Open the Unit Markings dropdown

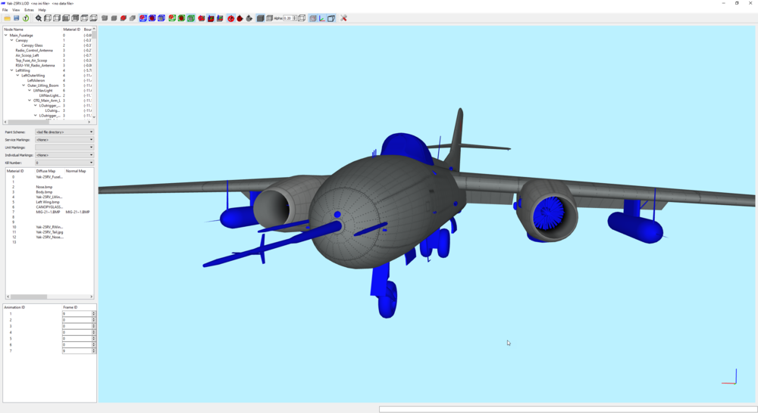tap(64, 147)
